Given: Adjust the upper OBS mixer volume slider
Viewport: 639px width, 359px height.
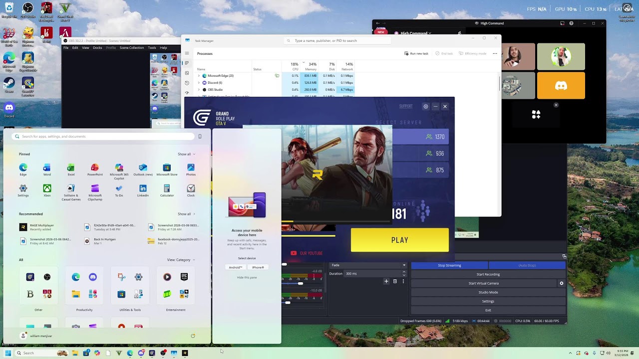Looking at the screenshot, I should point(300,284).
